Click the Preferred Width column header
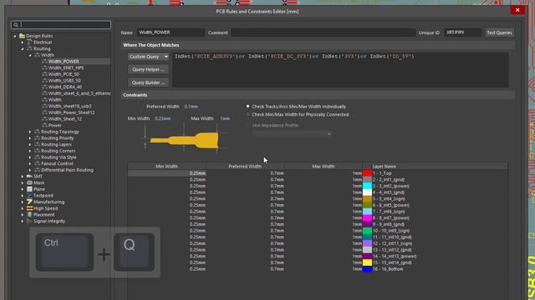 point(245,167)
